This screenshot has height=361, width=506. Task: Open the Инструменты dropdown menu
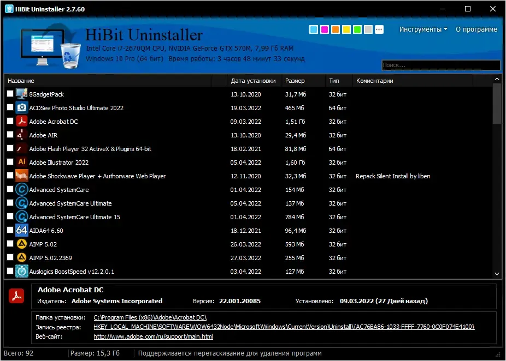[423, 29]
